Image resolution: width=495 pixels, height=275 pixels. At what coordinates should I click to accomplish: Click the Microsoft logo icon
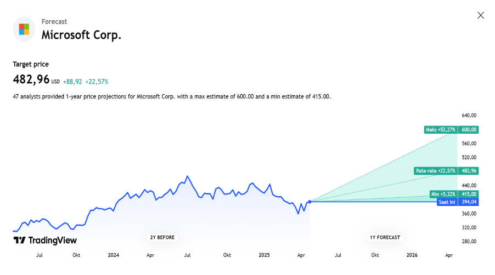24,29
